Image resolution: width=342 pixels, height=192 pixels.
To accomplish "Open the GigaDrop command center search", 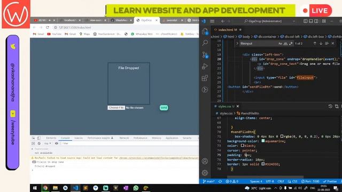I will (x=263, y=21).
